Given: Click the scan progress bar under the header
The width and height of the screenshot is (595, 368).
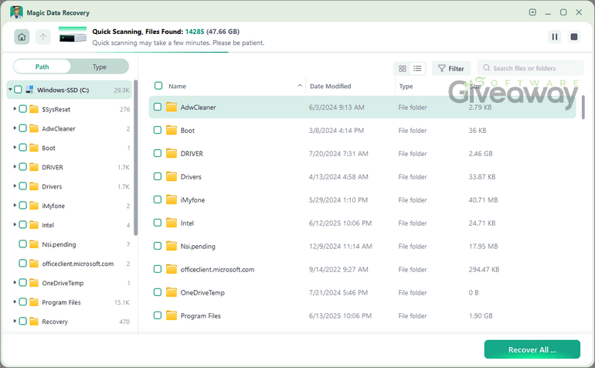Looking at the screenshot, I should (x=161, y=52).
